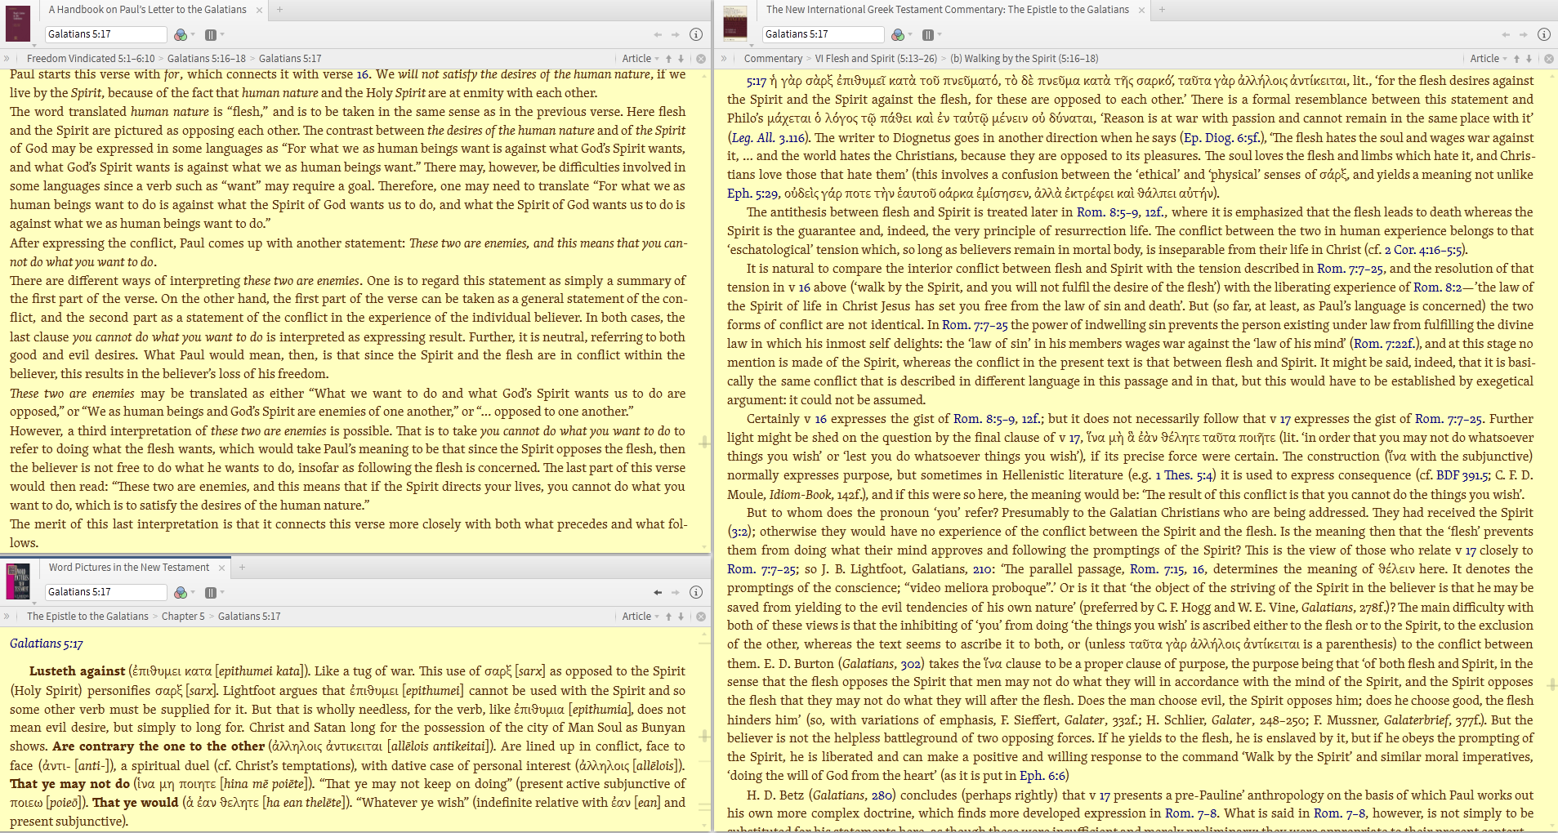Go to Commentary breadcrumb in NIGTC panel
1558x833 pixels.
click(773, 59)
